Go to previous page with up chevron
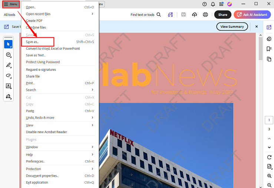The image size is (274, 188). pos(269,139)
